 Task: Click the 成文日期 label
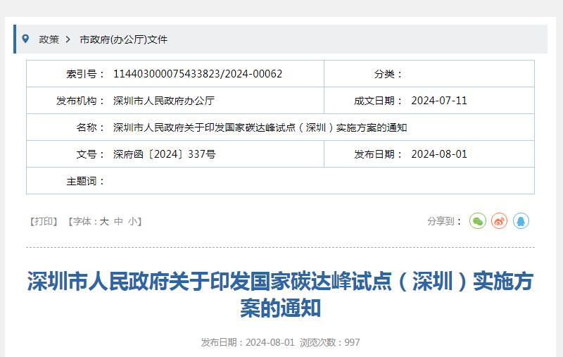click(378, 101)
